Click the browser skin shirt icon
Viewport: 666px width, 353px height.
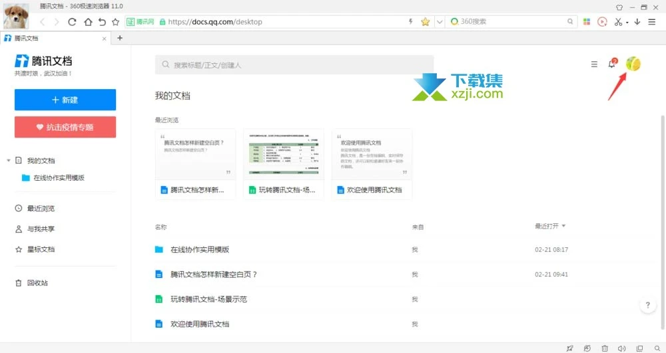pyautogui.click(x=619, y=7)
